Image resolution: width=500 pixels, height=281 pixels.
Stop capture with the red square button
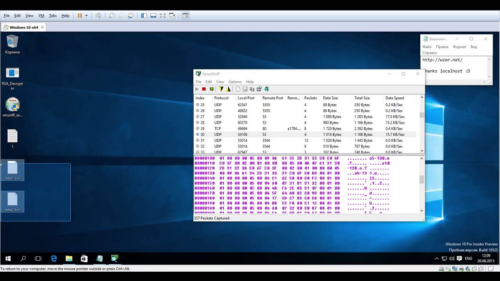[204, 89]
